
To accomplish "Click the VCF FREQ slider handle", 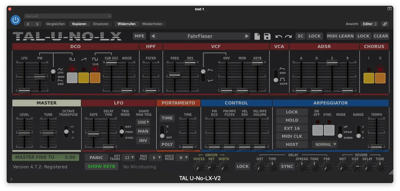I will click(175, 75).
